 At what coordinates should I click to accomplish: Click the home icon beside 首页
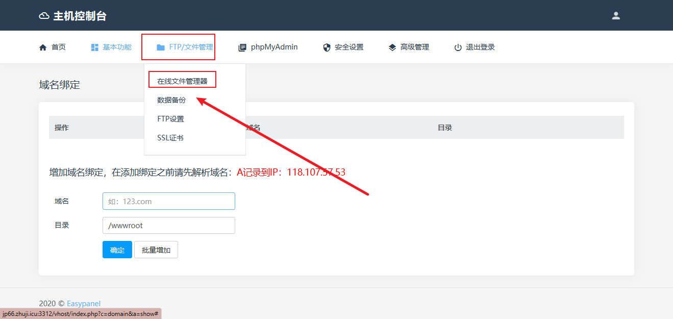click(x=43, y=47)
